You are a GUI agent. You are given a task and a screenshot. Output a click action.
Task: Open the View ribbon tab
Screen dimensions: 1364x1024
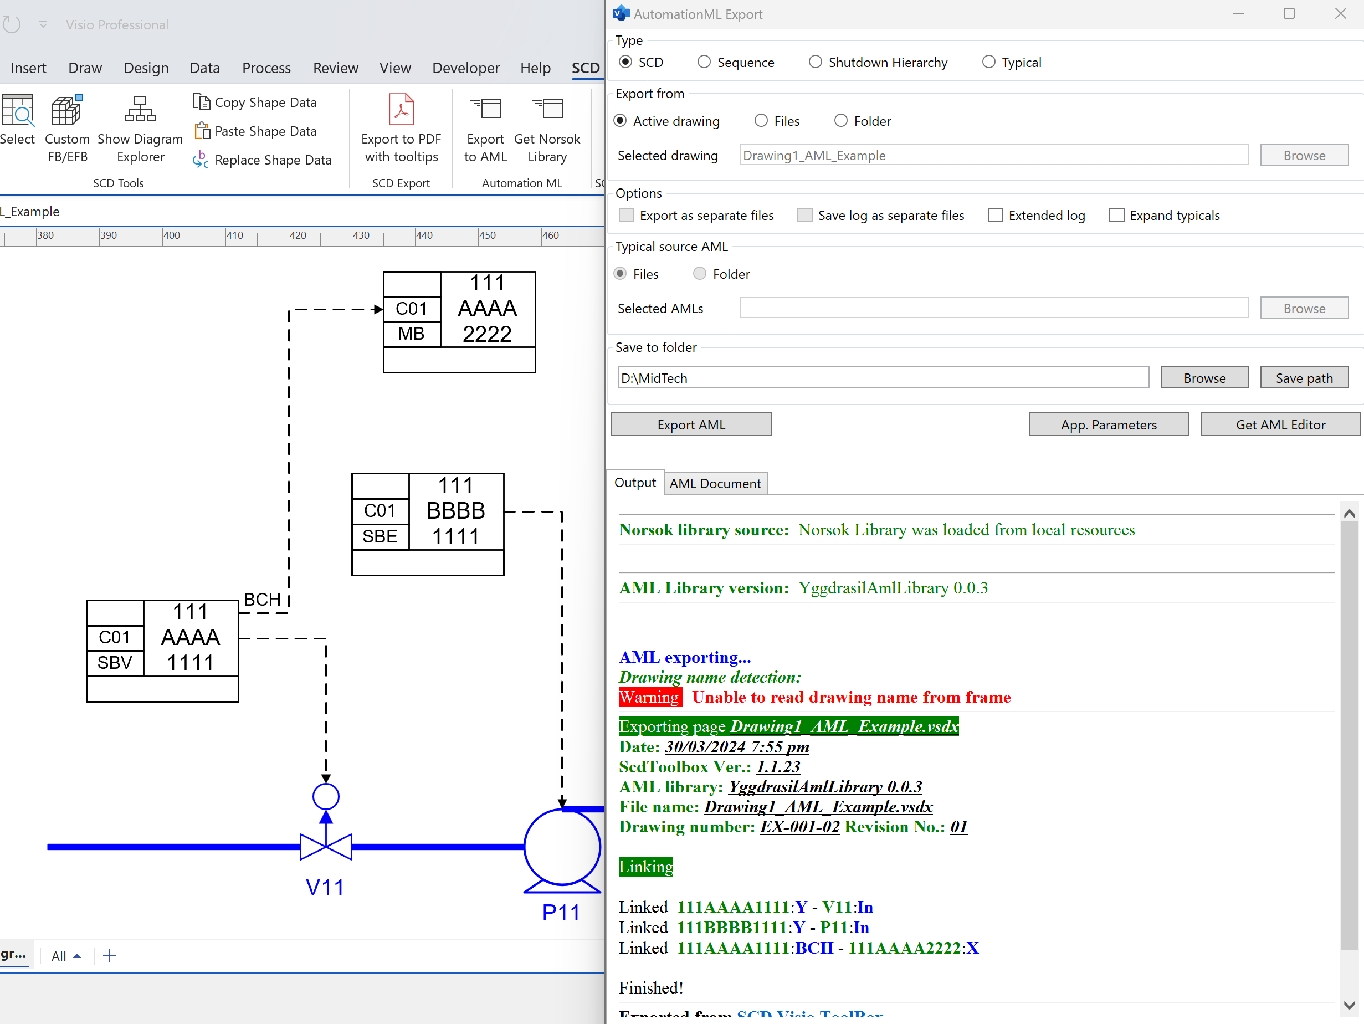click(x=395, y=68)
